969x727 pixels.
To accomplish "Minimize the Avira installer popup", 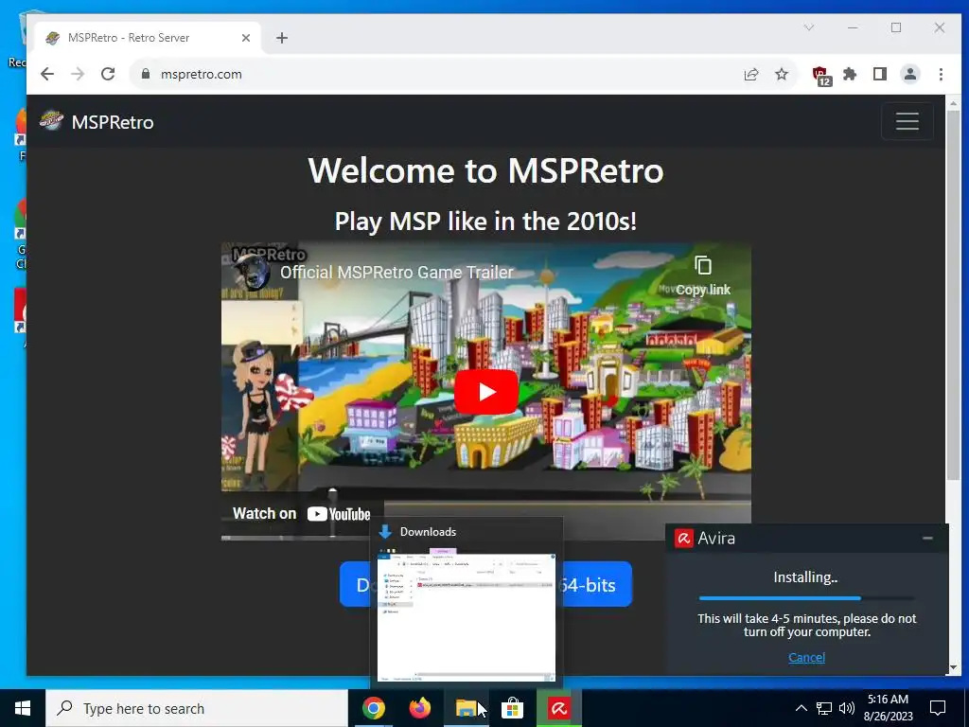I will [927, 539].
